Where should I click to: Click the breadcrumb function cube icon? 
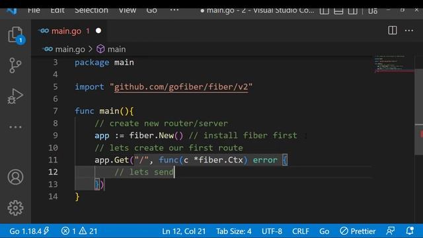coord(100,49)
